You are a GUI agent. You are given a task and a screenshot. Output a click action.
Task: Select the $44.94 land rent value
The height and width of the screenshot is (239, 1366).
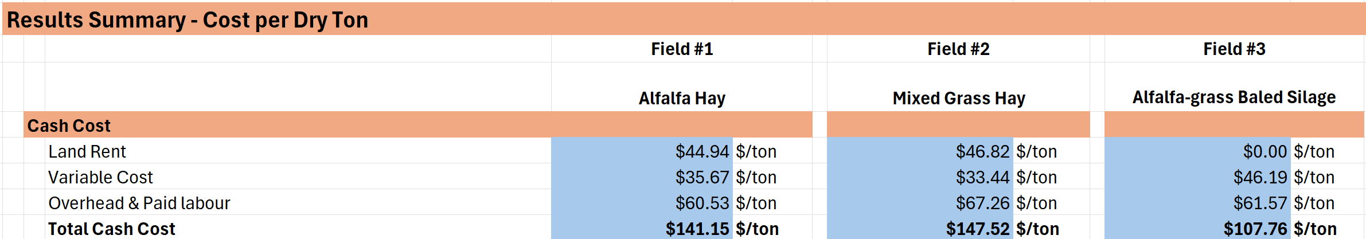pos(701,151)
